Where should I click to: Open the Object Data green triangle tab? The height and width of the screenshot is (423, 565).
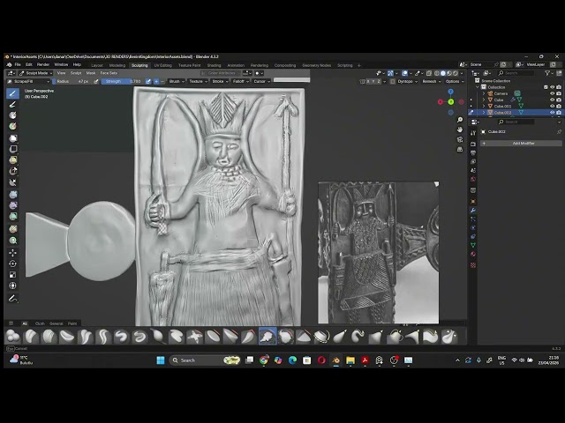click(473, 245)
